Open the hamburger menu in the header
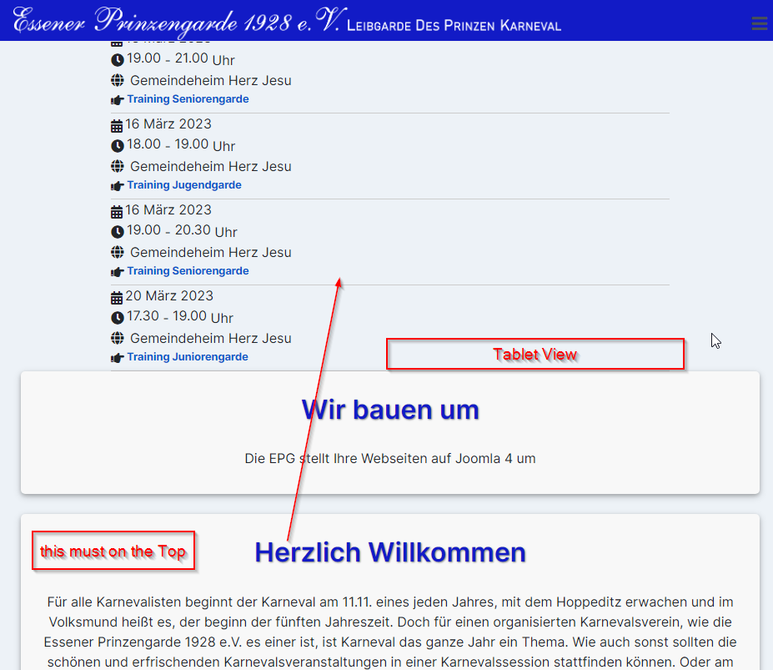The width and height of the screenshot is (773, 670). click(759, 23)
